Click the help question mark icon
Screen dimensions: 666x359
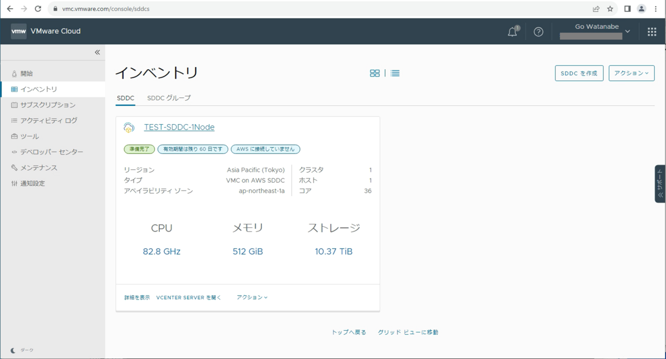[x=538, y=32]
